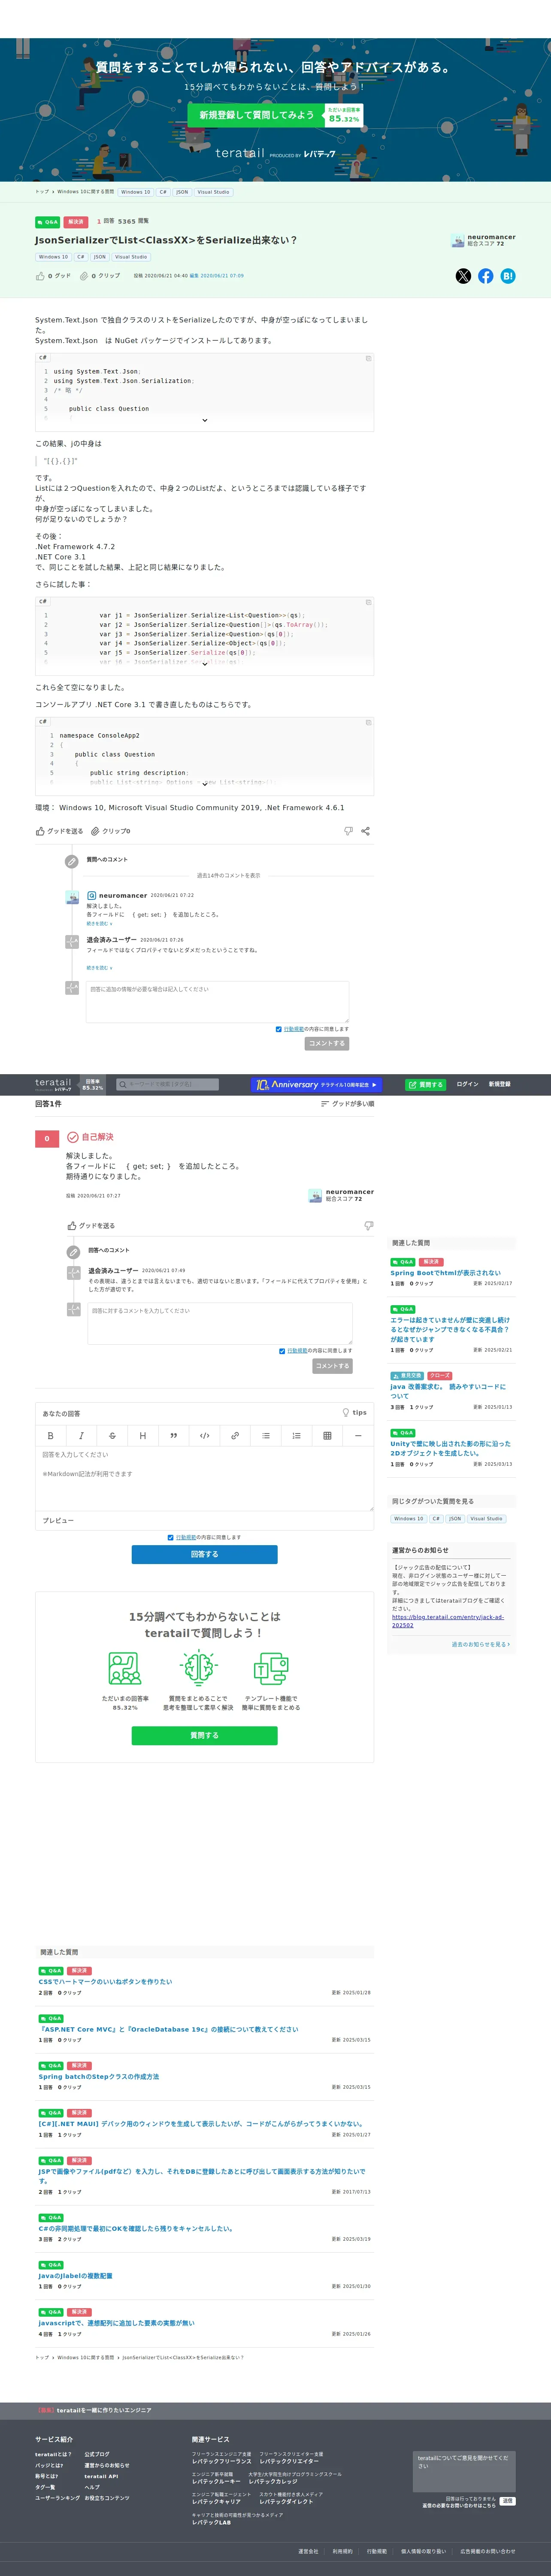Expand 続きを読む on neuromancer's comment
This screenshot has width=551, height=2576.
[99, 923]
